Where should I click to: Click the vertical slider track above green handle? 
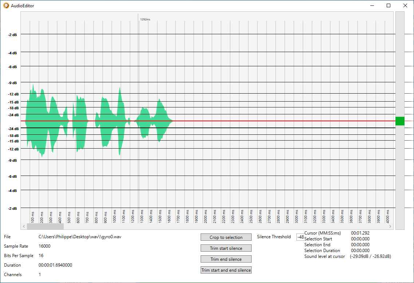point(400,62)
